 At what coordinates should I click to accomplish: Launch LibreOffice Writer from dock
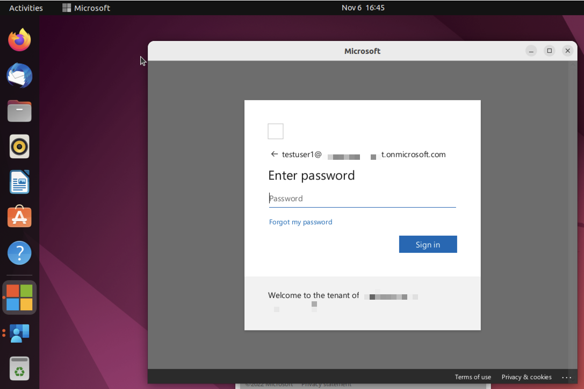coord(20,182)
